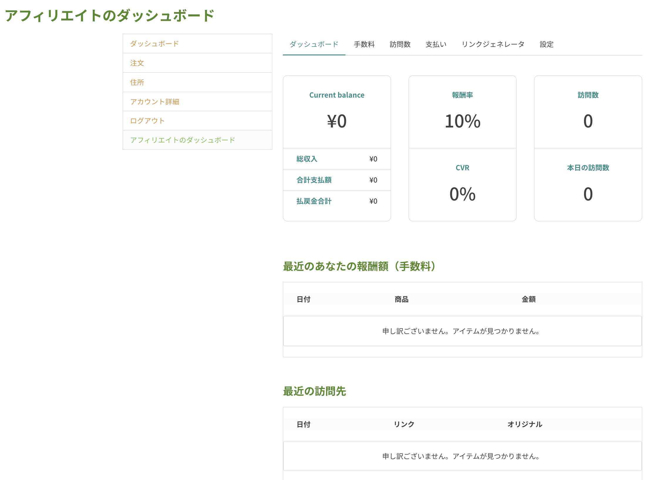
Task: Go to the リンクジェネレータ tab
Action: tap(493, 45)
